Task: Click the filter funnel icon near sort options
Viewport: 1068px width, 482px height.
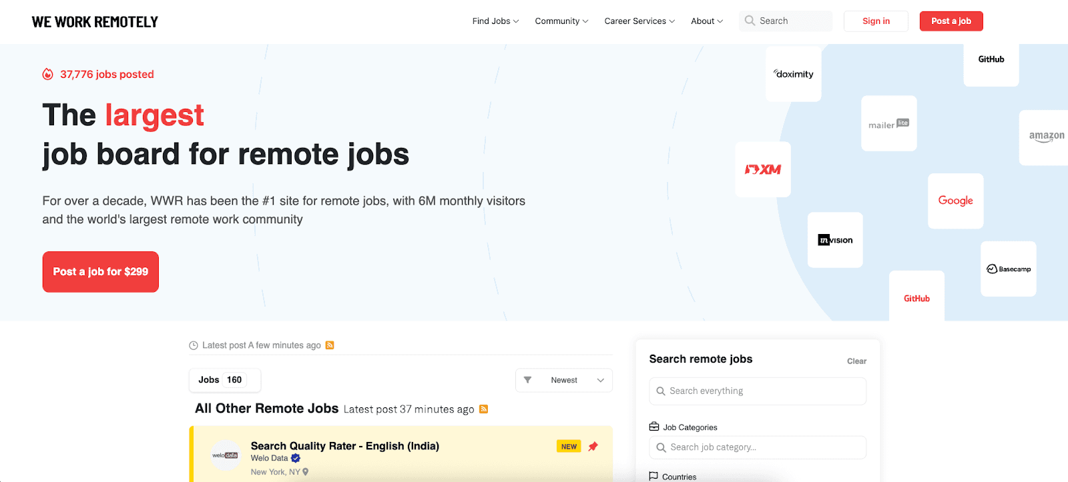Action: tap(529, 380)
